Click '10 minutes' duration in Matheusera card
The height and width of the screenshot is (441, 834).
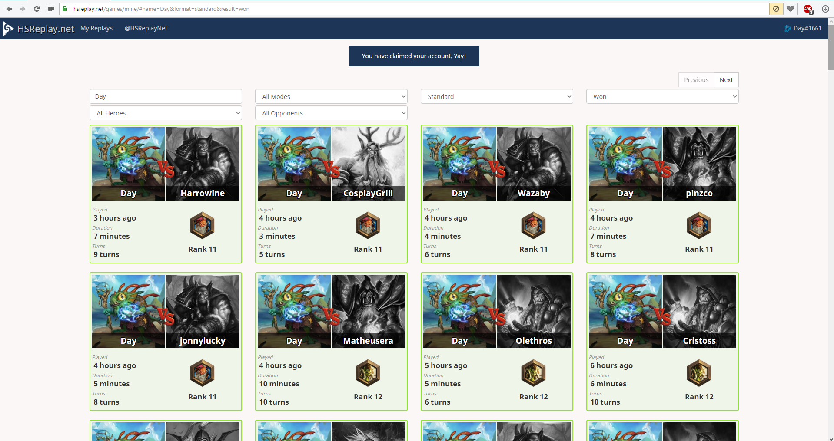coord(279,384)
